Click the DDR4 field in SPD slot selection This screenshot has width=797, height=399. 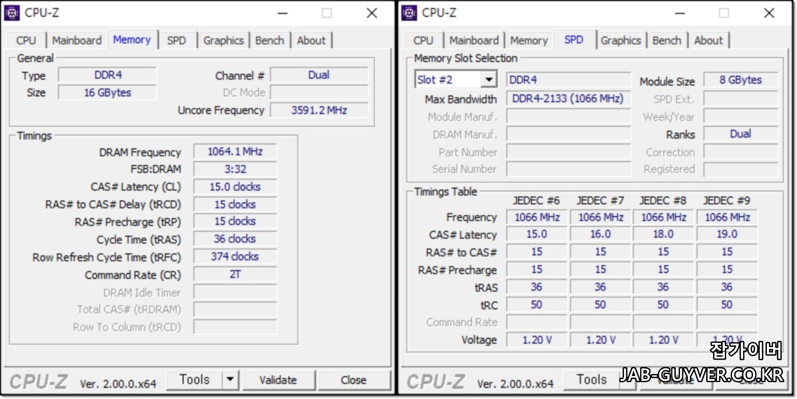click(x=569, y=80)
